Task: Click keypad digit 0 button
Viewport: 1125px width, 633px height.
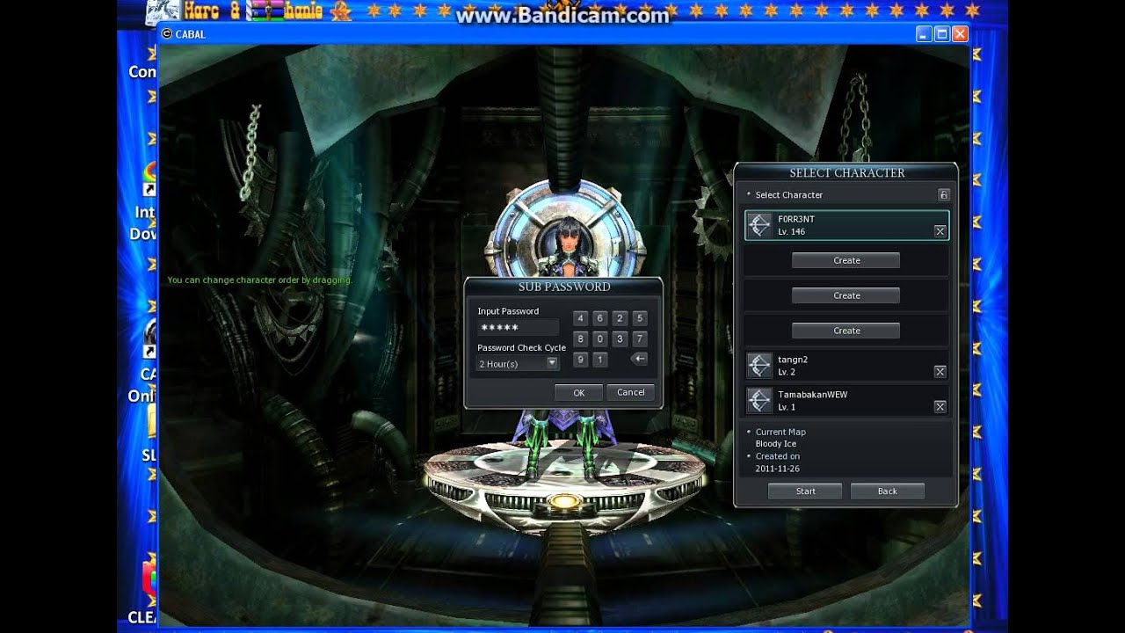Action: pyautogui.click(x=599, y=338)
